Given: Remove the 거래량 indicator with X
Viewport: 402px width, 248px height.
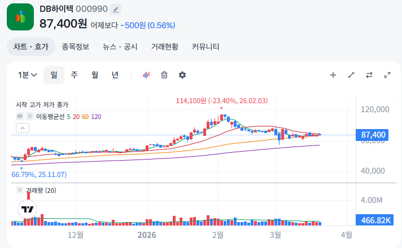Looking at the screenshot, I should (x=20, y=190).
